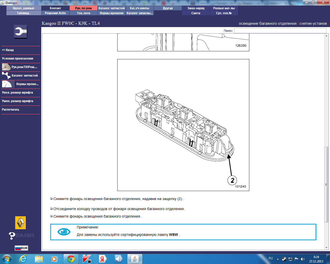
Task: Open the Таблица tab
Action: pyautogui.click(x=24, y=13)
